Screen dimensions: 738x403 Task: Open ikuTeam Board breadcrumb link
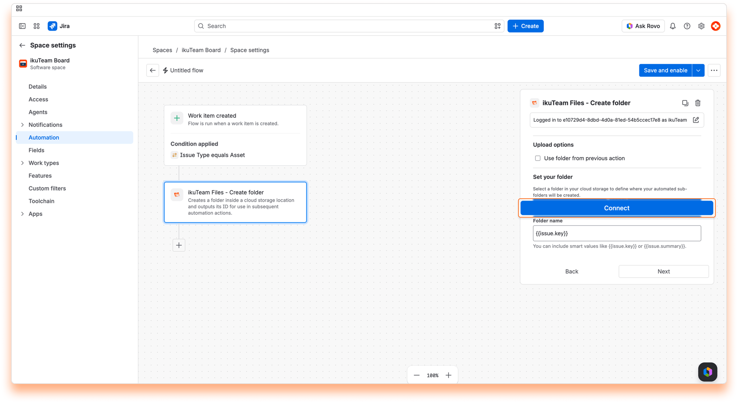point(201,50)
